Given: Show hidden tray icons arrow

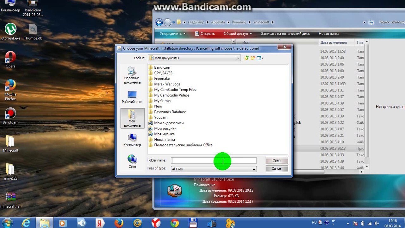Looking at the screenshot, I should coord(348,223).
